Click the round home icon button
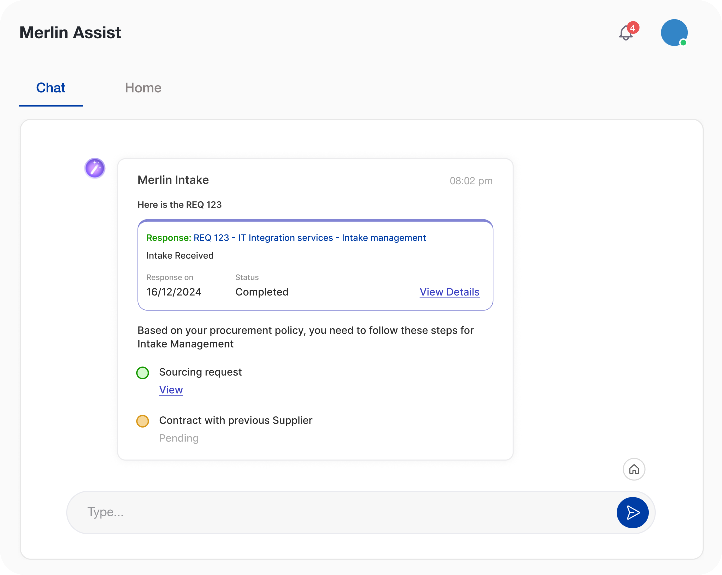Viewport: 722px width, 575px height. [634, 469]
